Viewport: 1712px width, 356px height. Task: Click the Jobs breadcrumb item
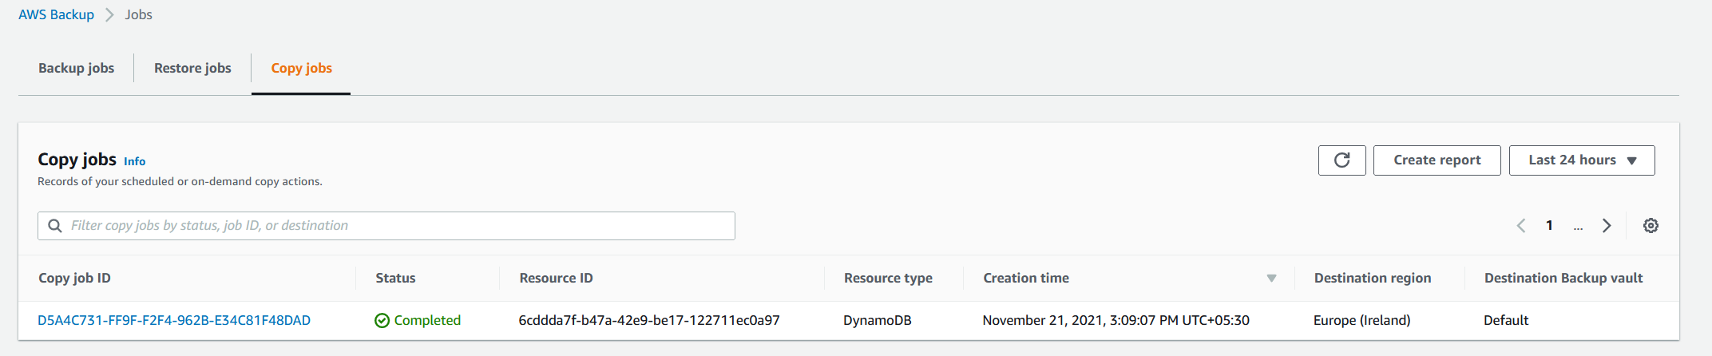tap(138, 14)
